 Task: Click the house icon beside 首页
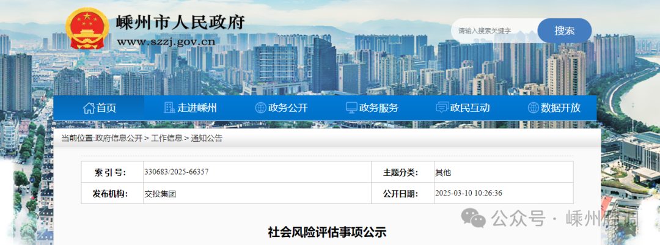pyautogui.click(x=89, y=108)
